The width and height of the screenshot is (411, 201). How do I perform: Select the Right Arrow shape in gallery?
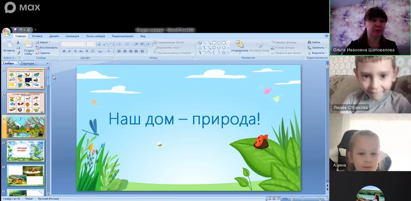214,47
